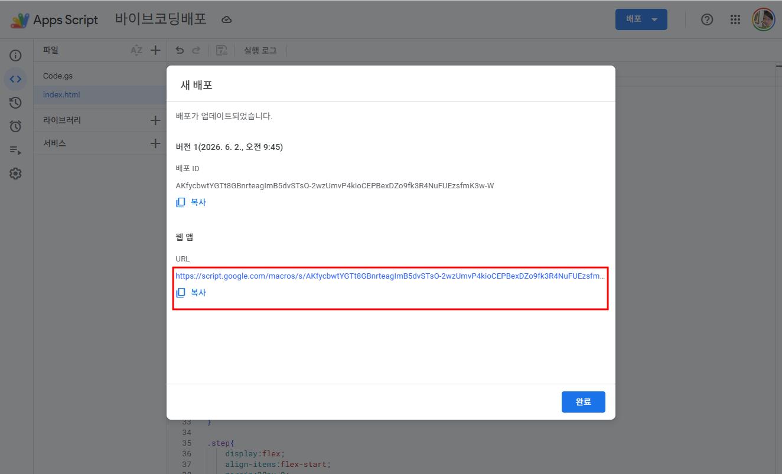Click the project title 바이브코딩배포

tap(161, 19)
